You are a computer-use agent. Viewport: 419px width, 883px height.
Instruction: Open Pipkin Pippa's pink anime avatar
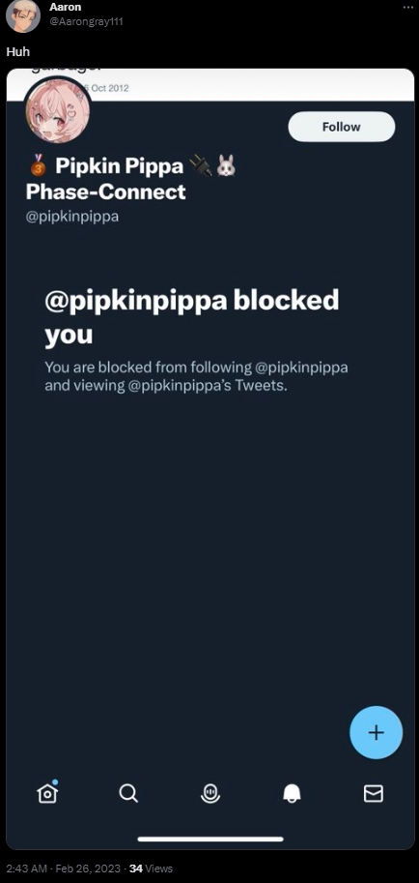coord(57,111)
